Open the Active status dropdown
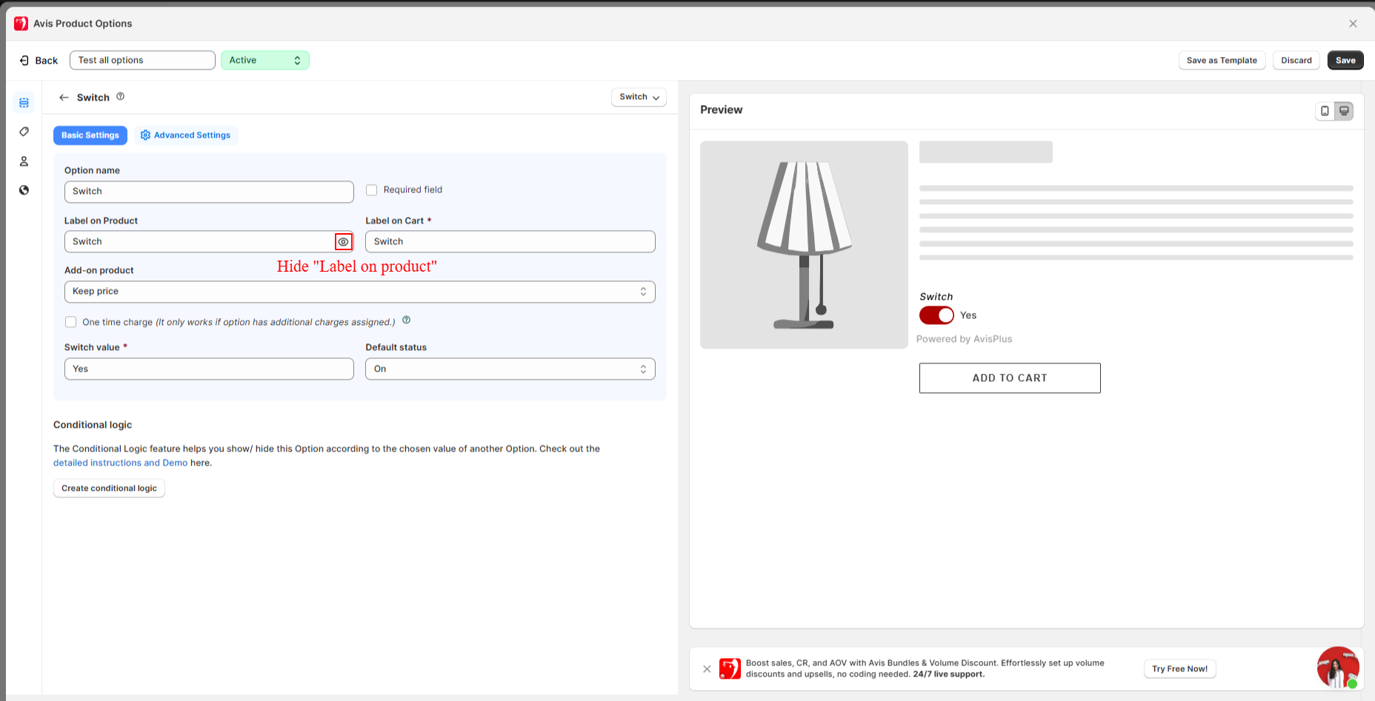Screen dimensions: 1375x701 tap(264, 61)
